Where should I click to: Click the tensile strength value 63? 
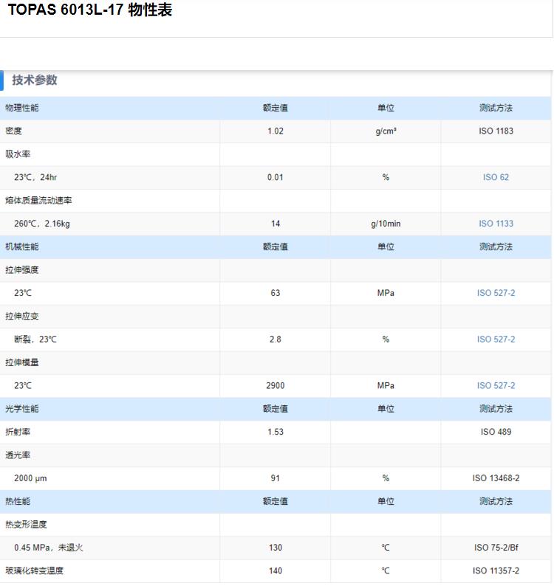(276, 293)
